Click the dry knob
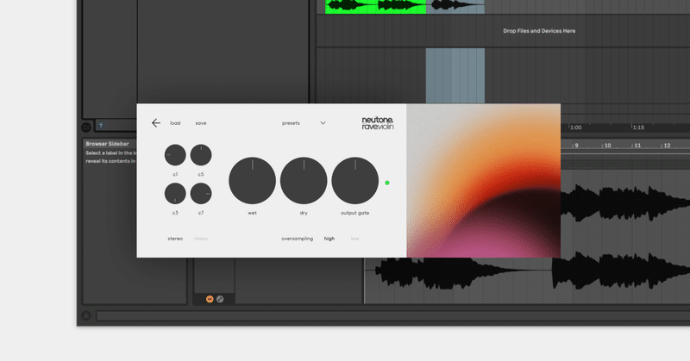690x361 pixels. (x=304, y=180)
